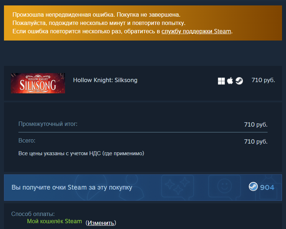
Task: Click the Silksong item price 710 руб.
Action: click(x=263, y=80)
